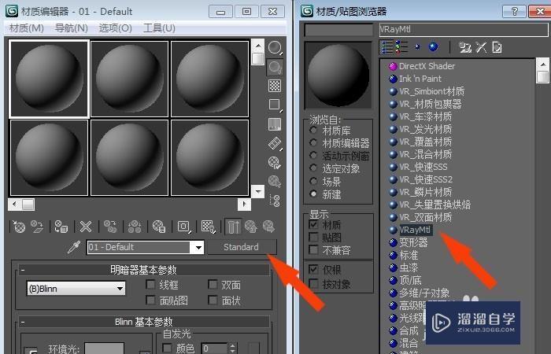This screenshot has width=551, height=354.
Task: Click the VRayMtl name field in browser
Action: (463, 30)
